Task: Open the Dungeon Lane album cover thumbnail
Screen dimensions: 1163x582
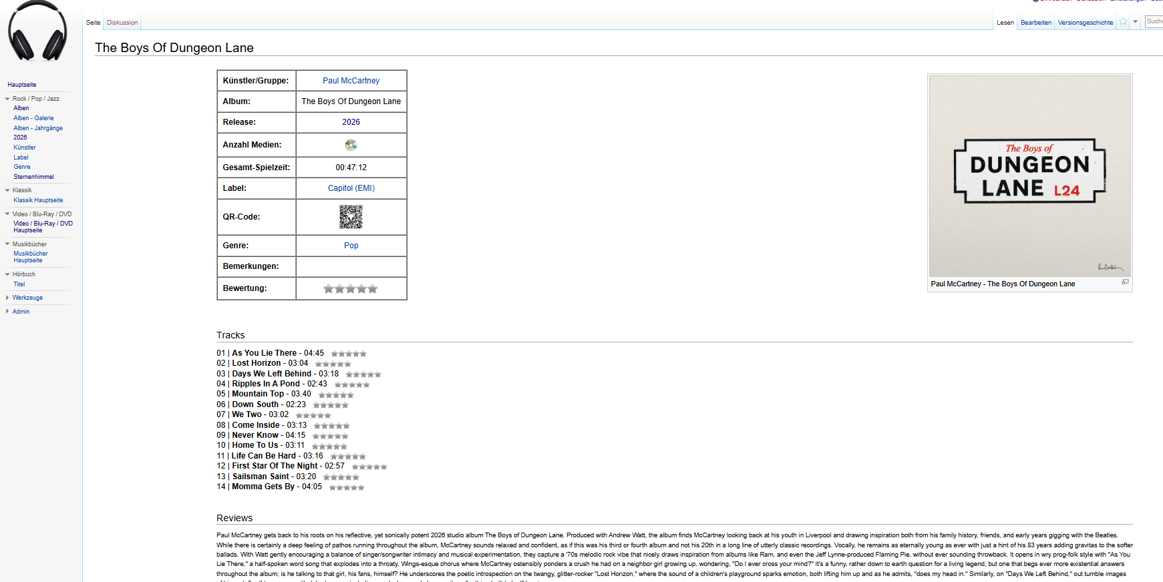Action: (x=1030, y=176)
